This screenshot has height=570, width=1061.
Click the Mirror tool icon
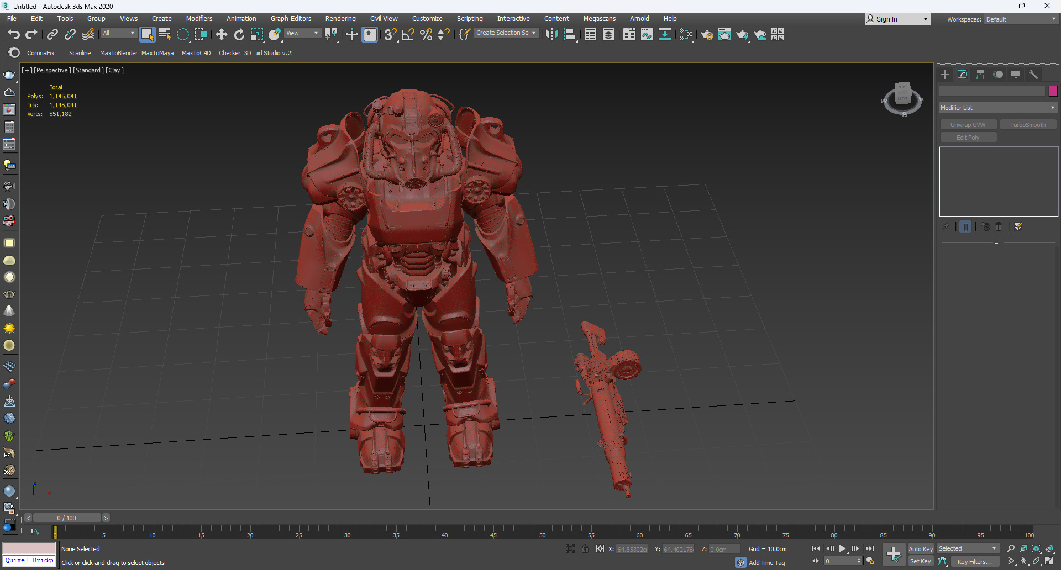click(551, 35)
